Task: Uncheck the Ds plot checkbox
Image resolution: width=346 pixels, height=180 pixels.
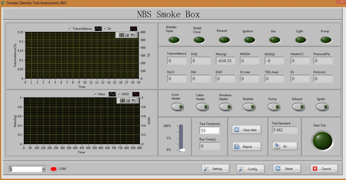Action: (x=105, y=28)
